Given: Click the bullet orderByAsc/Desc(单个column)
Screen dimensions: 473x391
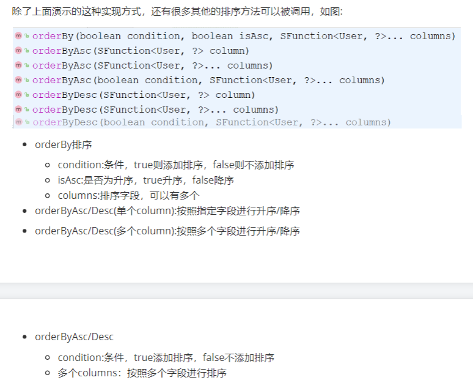Looking at the screenshot, I should 167,210.
